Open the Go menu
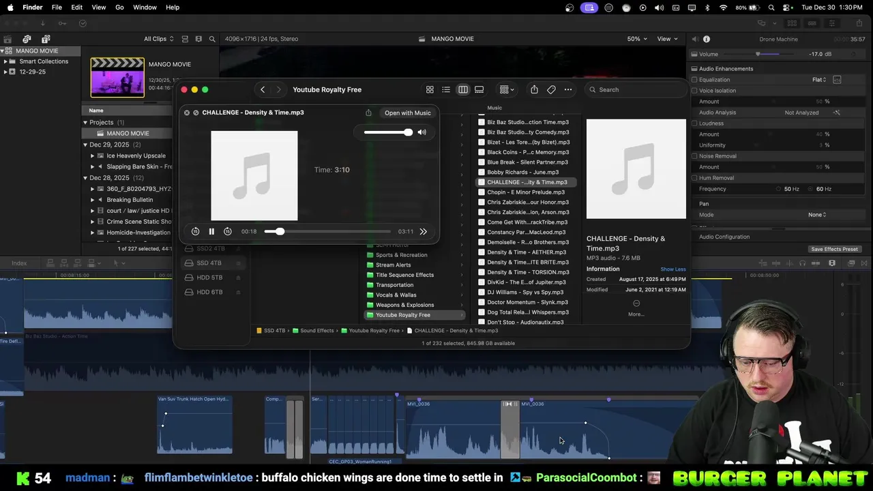This screenshot has height=491, width=873. pyautogui.click(x=119, y=8)
